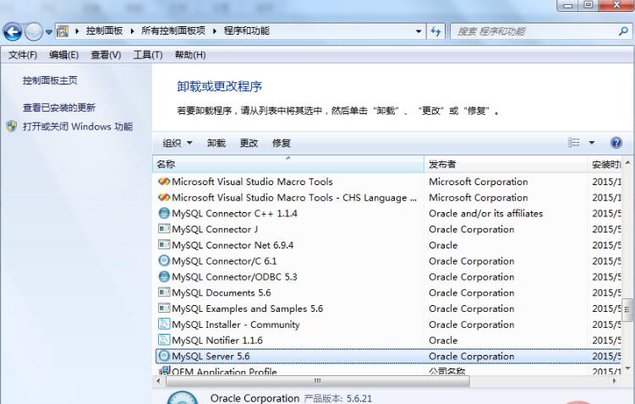635x404 pixels.
Task: Sort by the 安装时间 column header
Action: tap(605, 164)
